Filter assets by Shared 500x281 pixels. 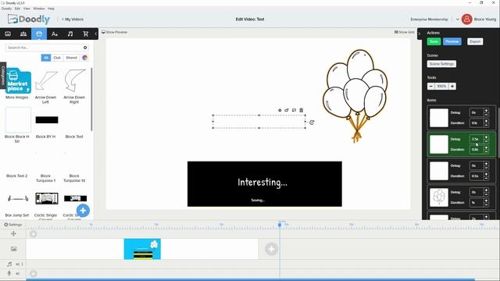(71, 58)
